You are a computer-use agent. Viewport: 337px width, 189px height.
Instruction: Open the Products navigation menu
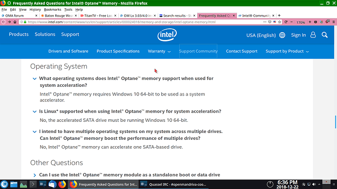19,34
